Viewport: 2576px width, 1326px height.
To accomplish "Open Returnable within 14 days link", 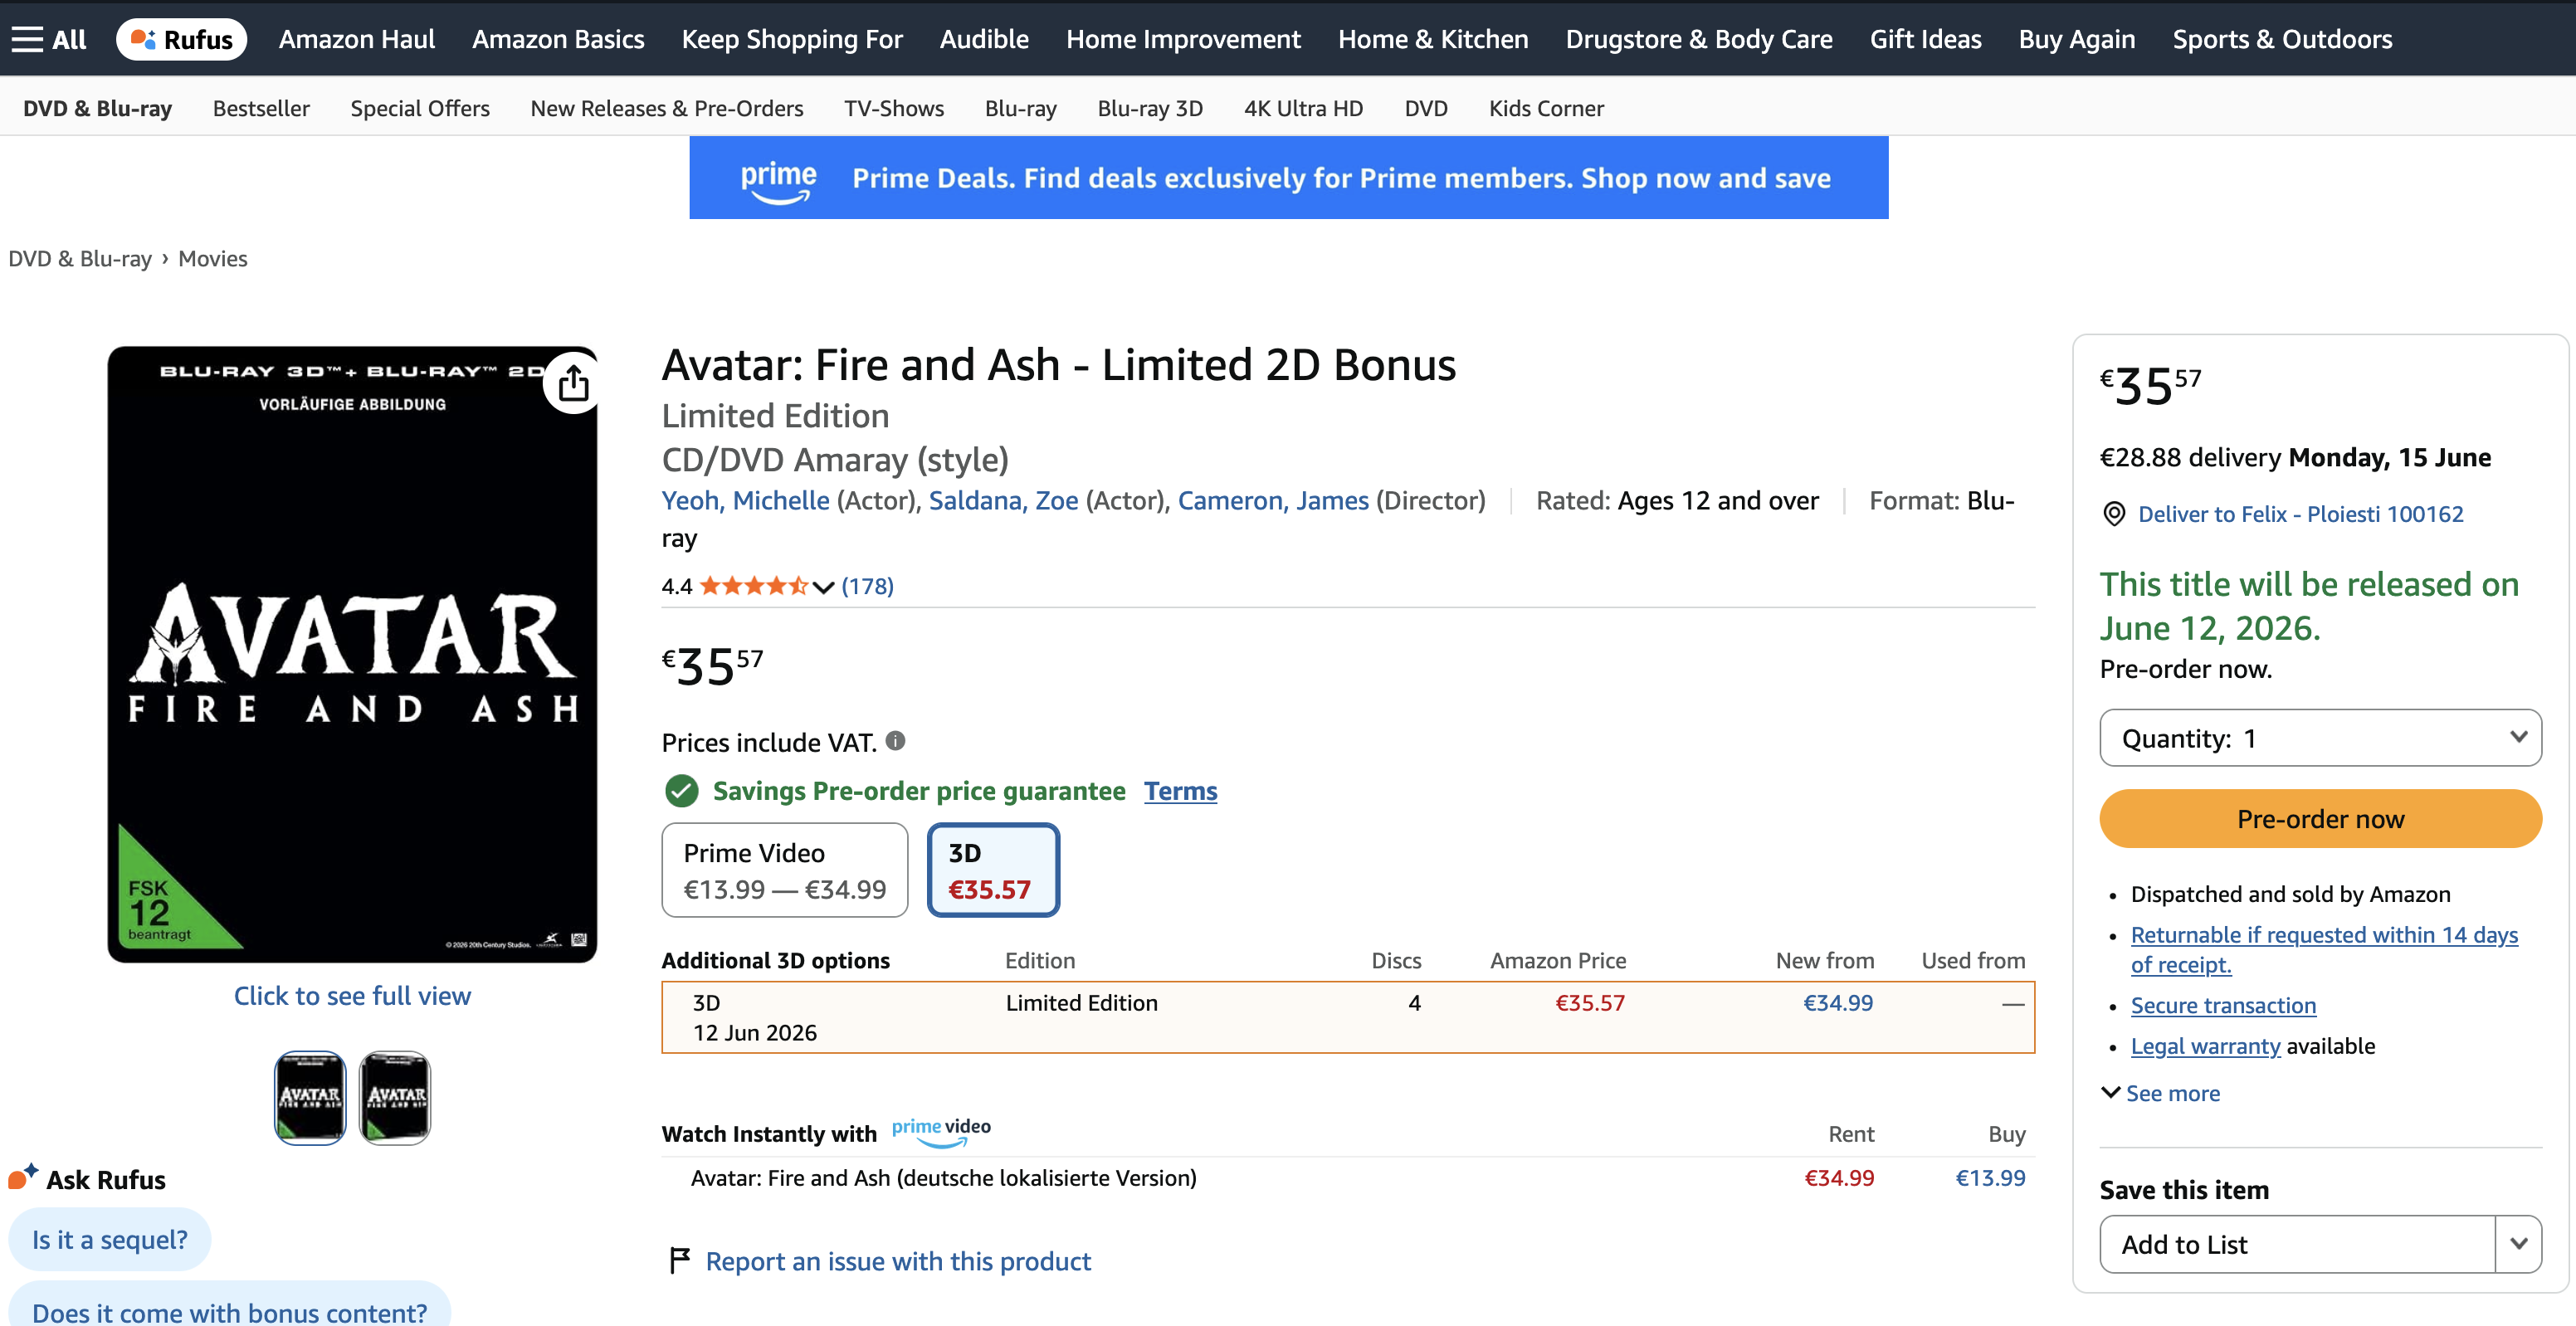I will click(x=2324, y=950).
